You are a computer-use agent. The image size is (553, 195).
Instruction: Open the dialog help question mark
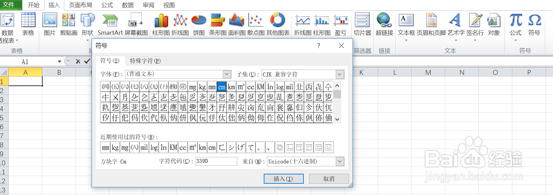click(x=319, y=46)
